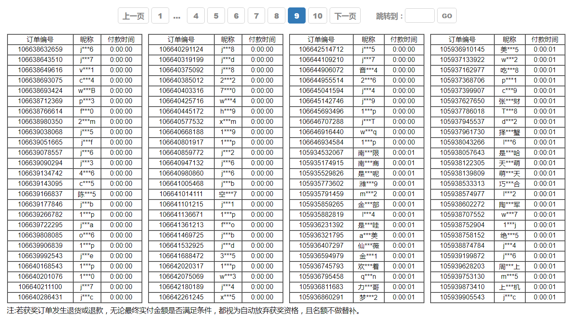Select order number 106642514712
This screenshot has width=572, height=318.
pyautogui.click(x=321, y=50)
